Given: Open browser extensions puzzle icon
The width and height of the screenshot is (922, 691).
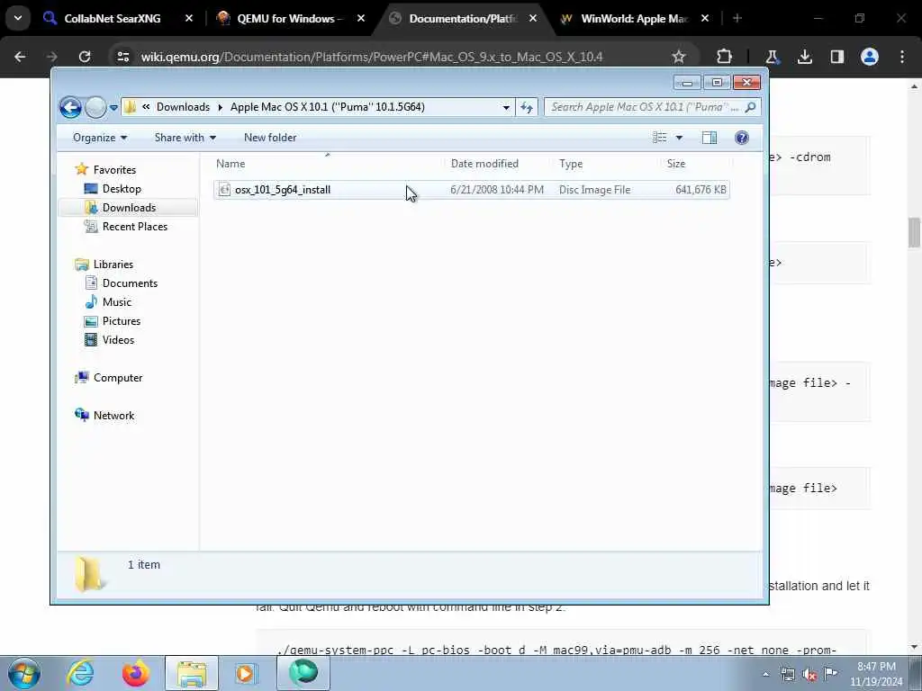Looking at the screenshot, I should pos(725,57).
